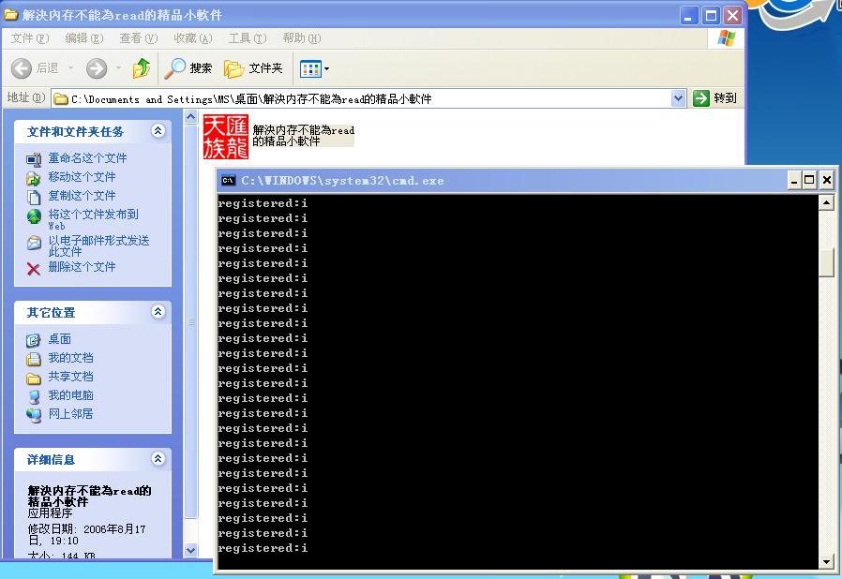The height and width of the screenshot is (579, 842).
Task: Collapse the 其它位置 panel
Action: click(x=158, y=312)
